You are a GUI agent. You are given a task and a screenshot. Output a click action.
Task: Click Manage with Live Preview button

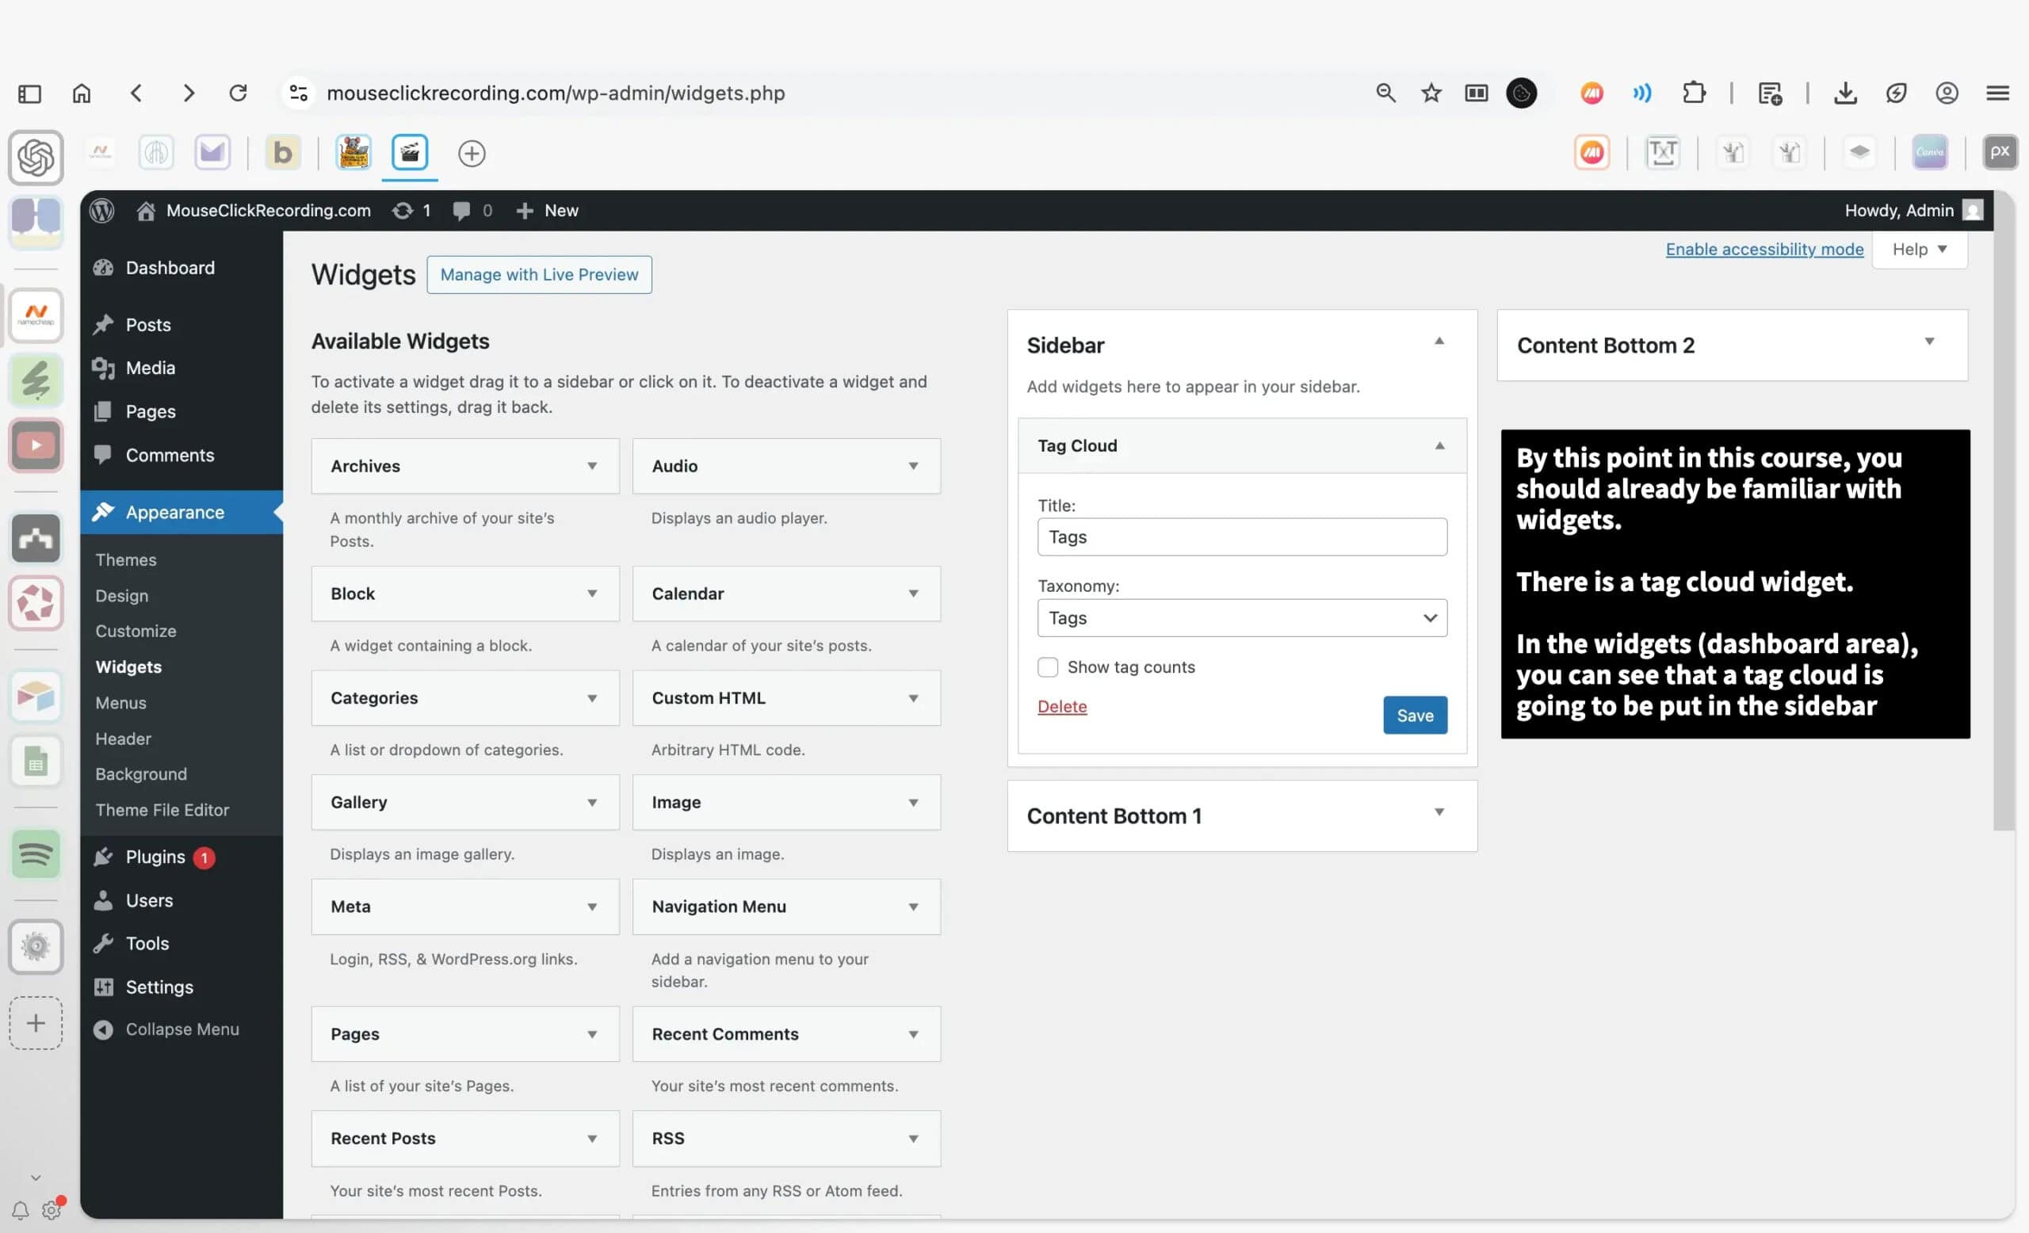click(540, 274)
